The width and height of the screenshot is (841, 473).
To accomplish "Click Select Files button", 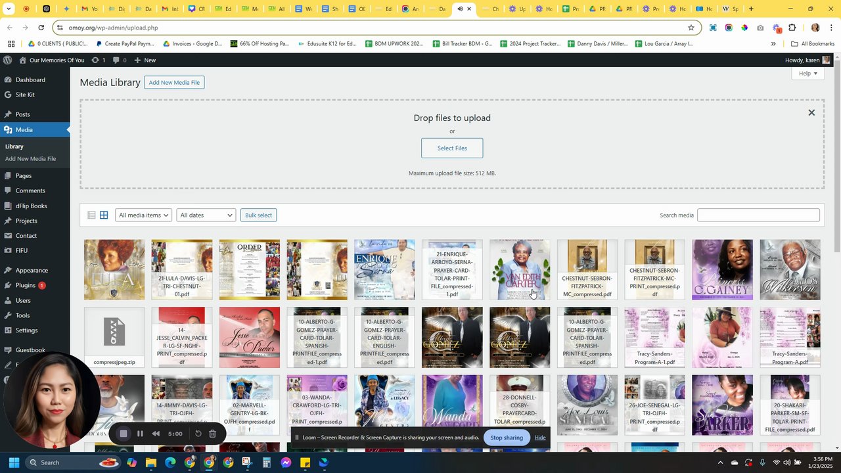I will [452, 148].
